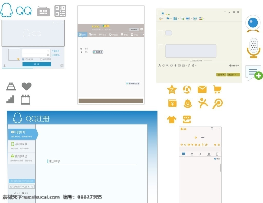263x203 pixels.
Task: Click the large blue webcam icon
Action: click(253, 24)
